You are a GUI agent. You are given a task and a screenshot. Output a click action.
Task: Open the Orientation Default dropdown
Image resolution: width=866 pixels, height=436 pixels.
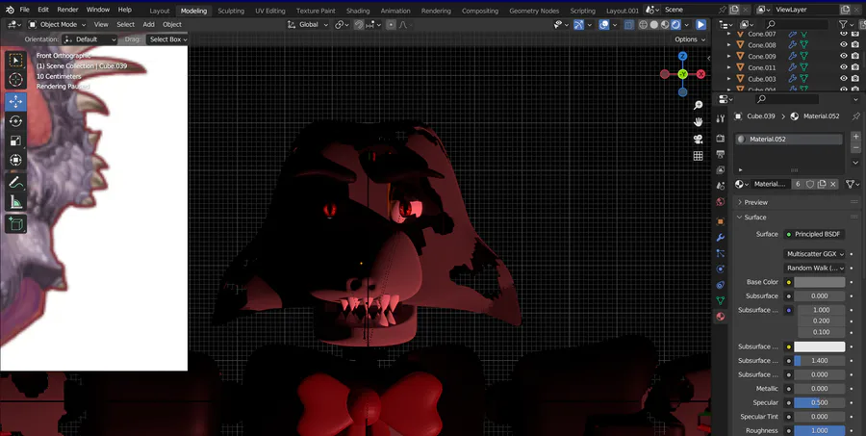(x=89, y=39)
